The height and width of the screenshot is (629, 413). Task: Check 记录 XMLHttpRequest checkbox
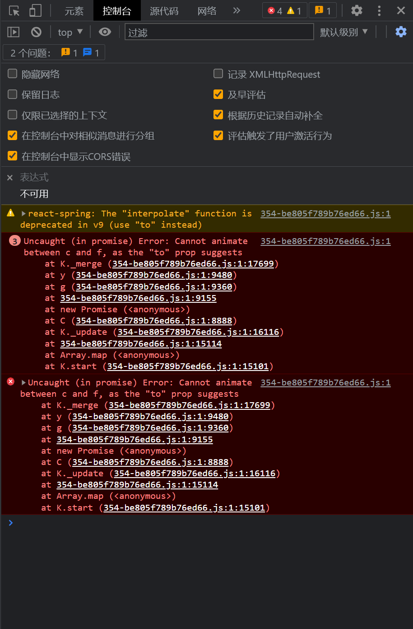pos(218,74)
